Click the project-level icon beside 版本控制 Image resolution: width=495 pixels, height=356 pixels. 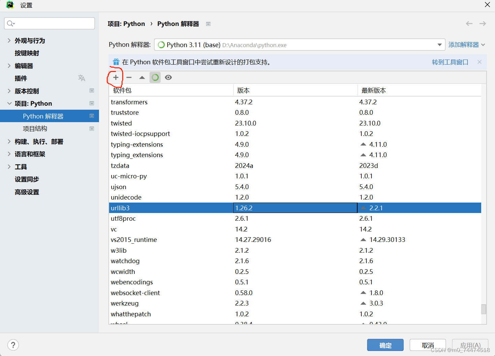[92, 91]
